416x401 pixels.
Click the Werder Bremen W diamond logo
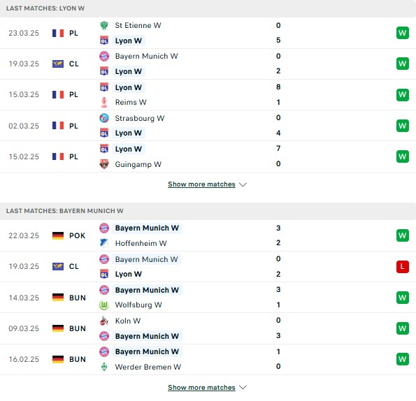[x=104, y=367]
